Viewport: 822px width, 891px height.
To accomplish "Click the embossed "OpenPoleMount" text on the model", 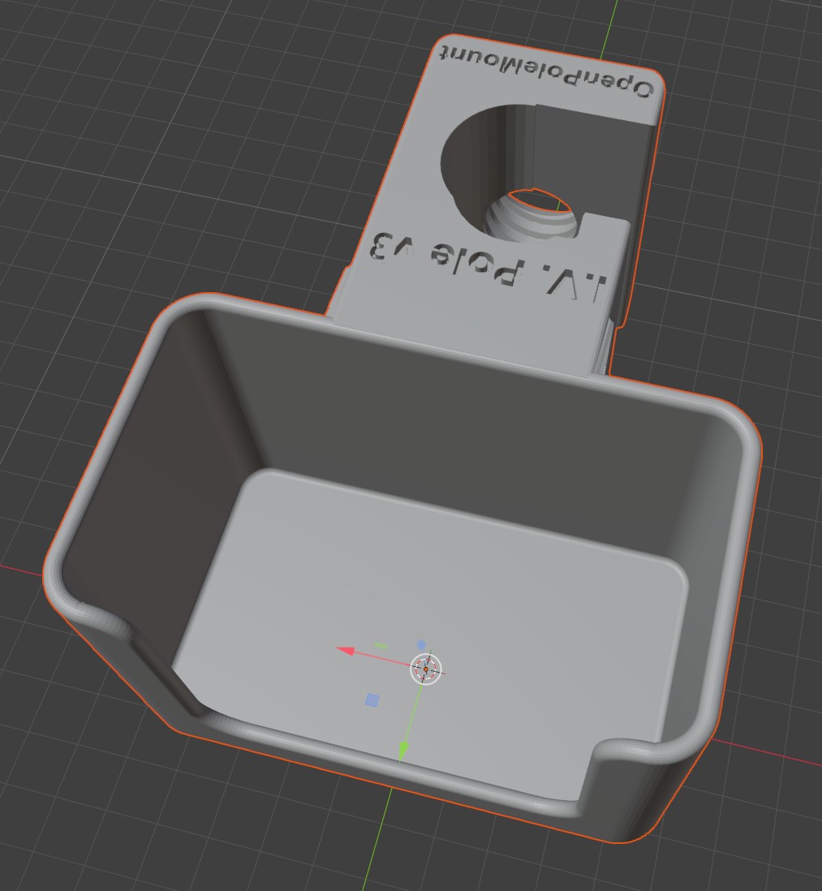I will (x=547, y=72).
